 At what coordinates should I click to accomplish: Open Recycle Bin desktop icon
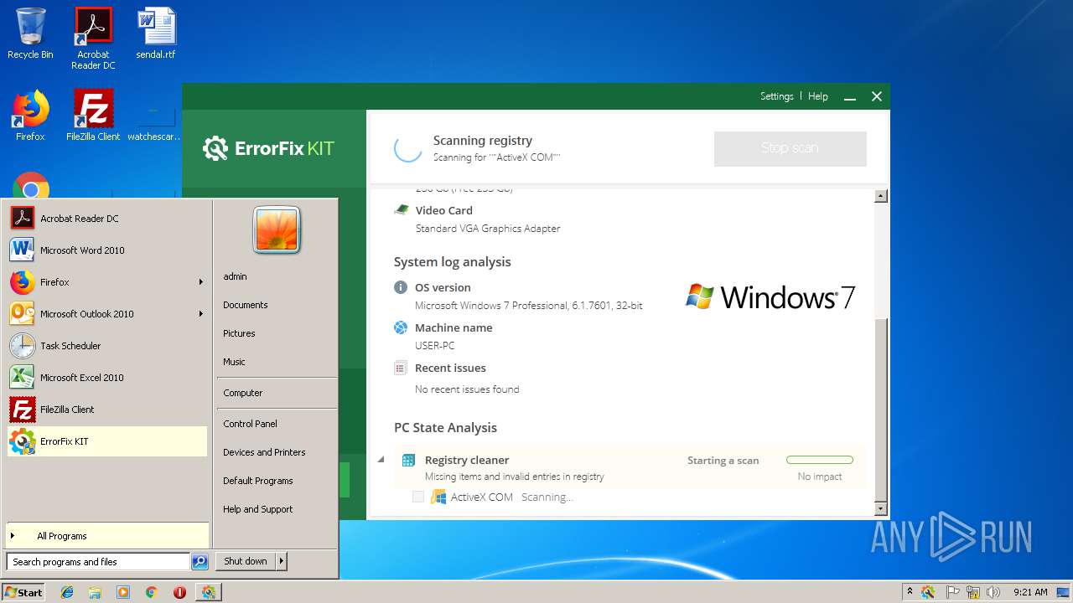point(30,33)
